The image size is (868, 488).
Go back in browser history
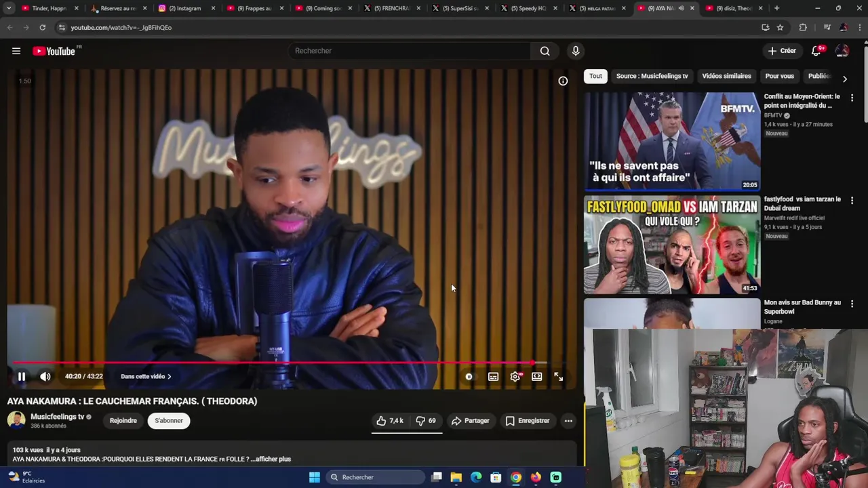click(x=9, y=27)
